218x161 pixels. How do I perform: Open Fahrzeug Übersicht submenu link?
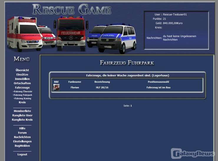[22, 92]
